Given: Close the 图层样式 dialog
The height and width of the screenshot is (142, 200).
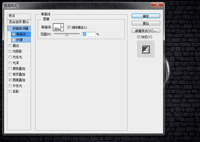Looking at the screenshot, I should 157,4.
